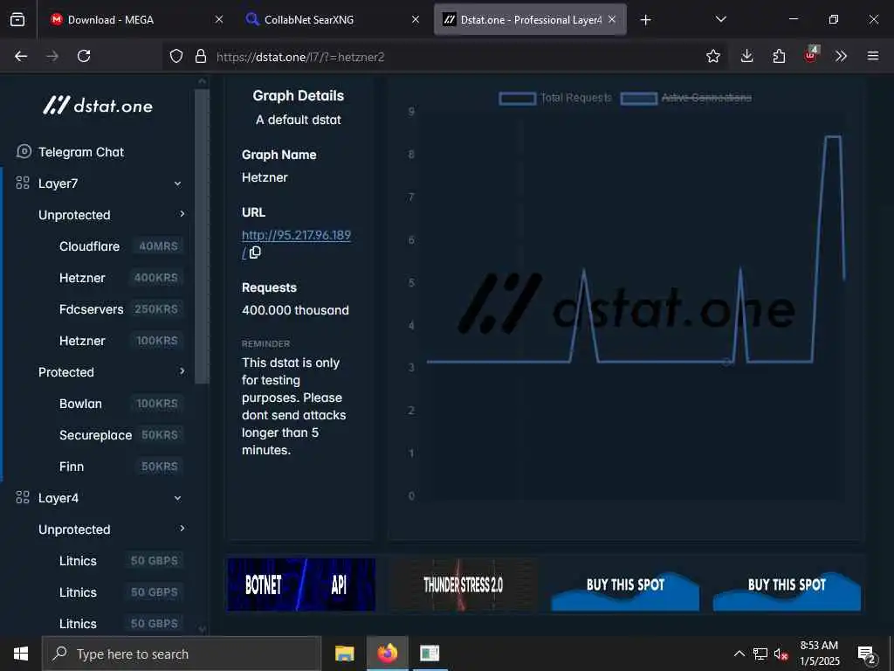Open the Firefox application menu
Screen dimensions: 894x671
pyautogui.click(x=873, y=56)
